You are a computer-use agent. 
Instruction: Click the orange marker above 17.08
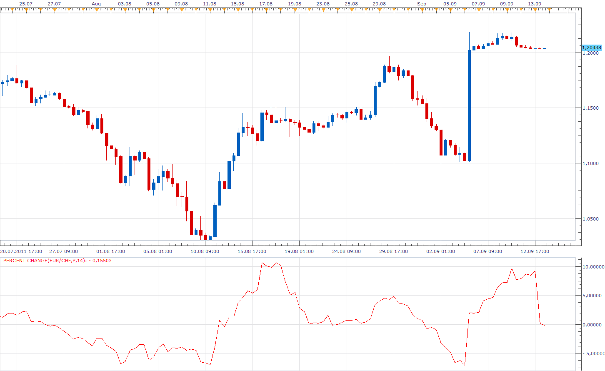pos(266,10)
